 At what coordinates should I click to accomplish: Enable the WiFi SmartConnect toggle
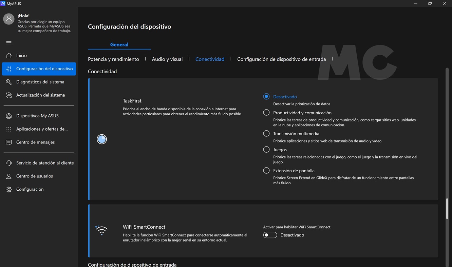pyautogui.click(x=270, y=235)
